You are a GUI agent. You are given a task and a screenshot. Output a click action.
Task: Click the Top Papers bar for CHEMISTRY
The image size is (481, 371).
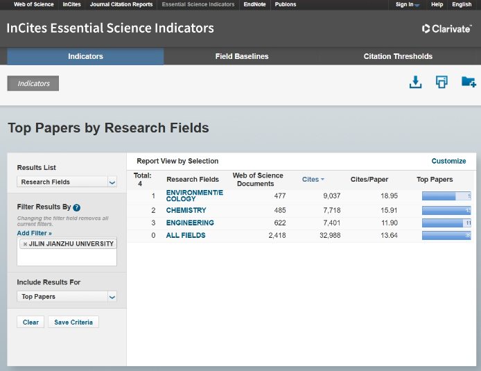pos(446,211)
